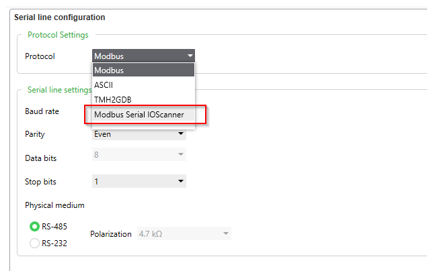
Task: Click the Polarization 4.7 kΩ field
Action: pos(184,233)
